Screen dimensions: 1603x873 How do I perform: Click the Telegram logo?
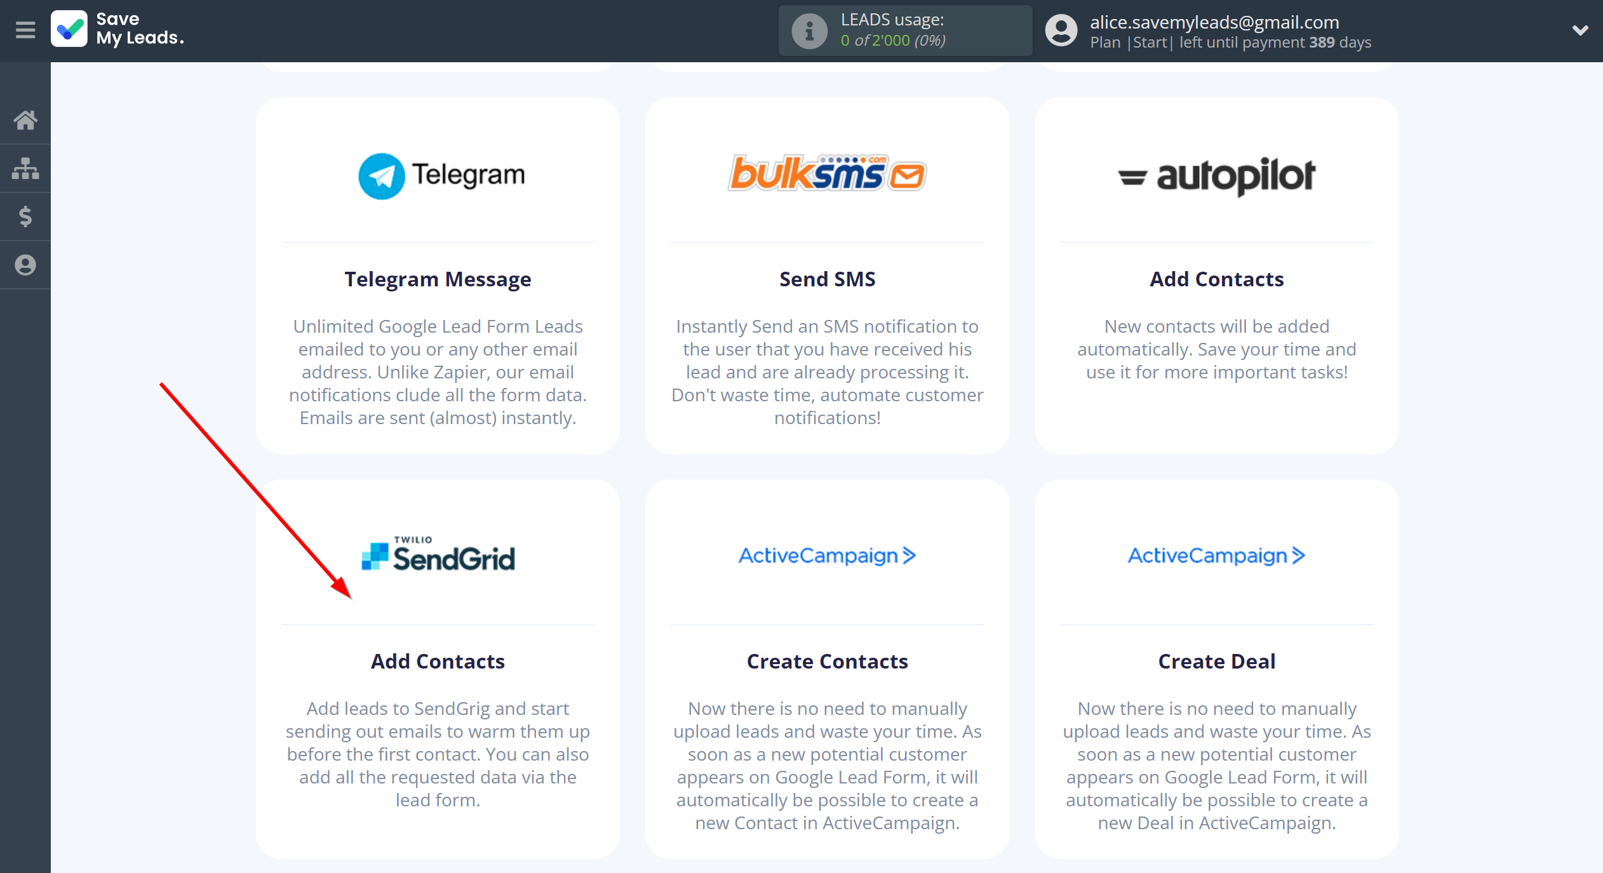pos(442,176)
